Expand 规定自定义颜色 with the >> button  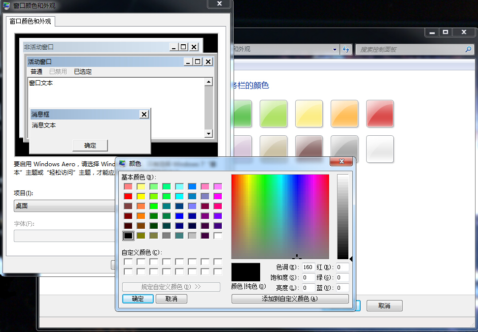171,287
